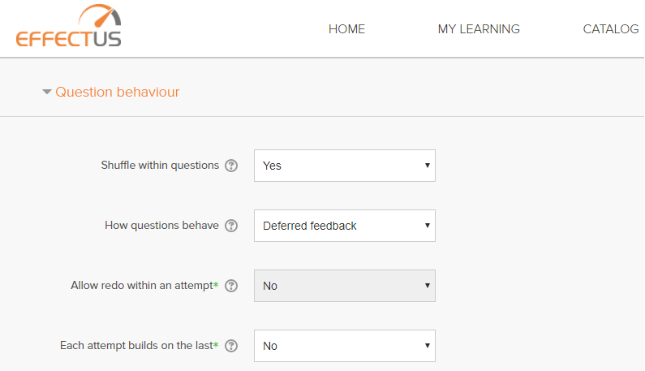Viewport: 645px width, 371px height.
Task: Open the Allow redo within an attempt dropdown
Action: coord(345,286)
